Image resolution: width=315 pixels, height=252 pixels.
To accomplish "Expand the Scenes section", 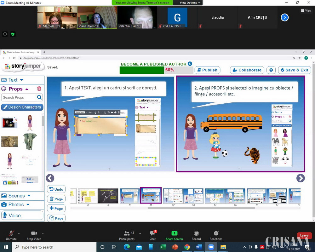I will tap(16, 196).
